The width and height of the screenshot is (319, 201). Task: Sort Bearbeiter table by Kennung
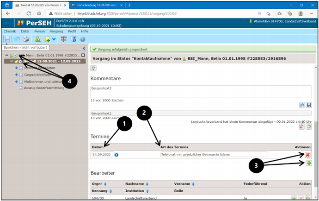tap(110, 191)
